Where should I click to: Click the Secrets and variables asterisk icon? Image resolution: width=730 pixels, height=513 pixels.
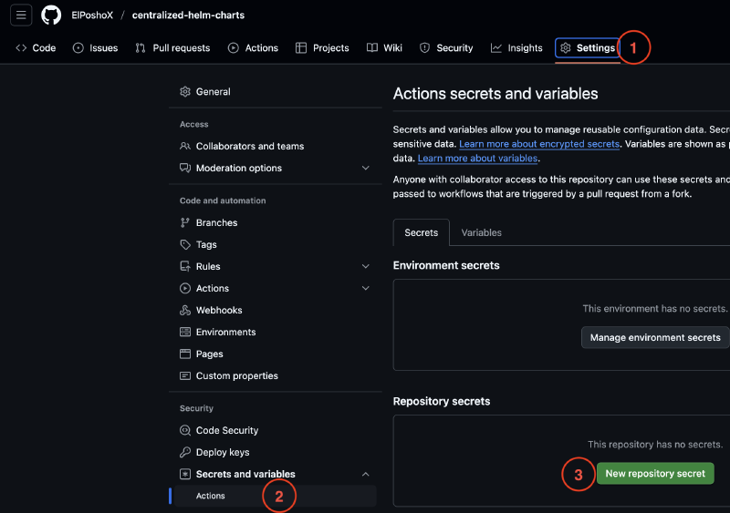185,474
